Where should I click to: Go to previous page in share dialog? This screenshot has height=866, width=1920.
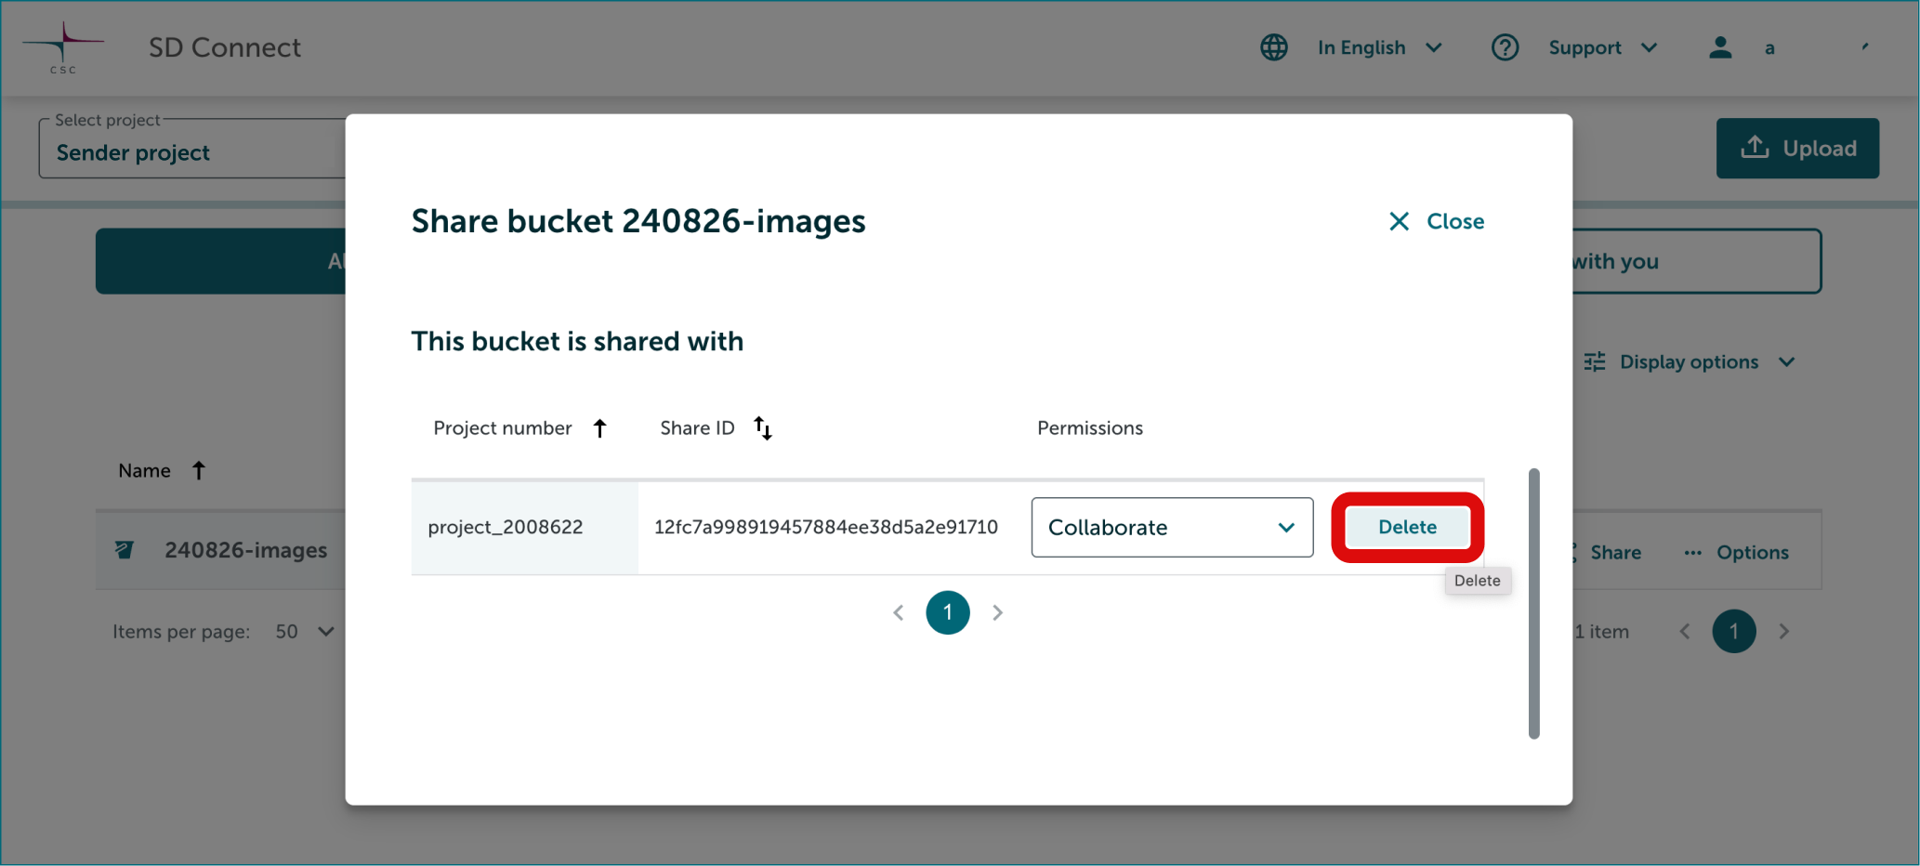[x=898, y=612]
